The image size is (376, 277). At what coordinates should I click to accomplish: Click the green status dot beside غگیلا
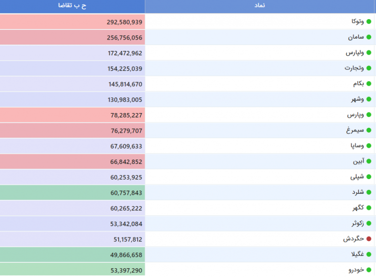pos(369,254)
